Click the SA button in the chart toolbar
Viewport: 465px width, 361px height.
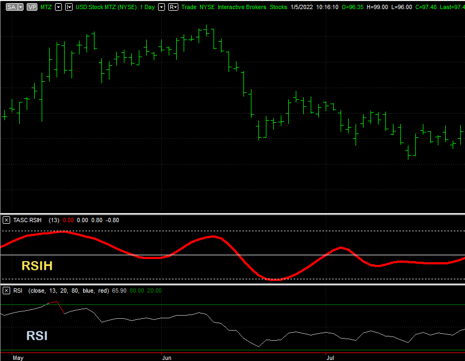coord(11,7)
